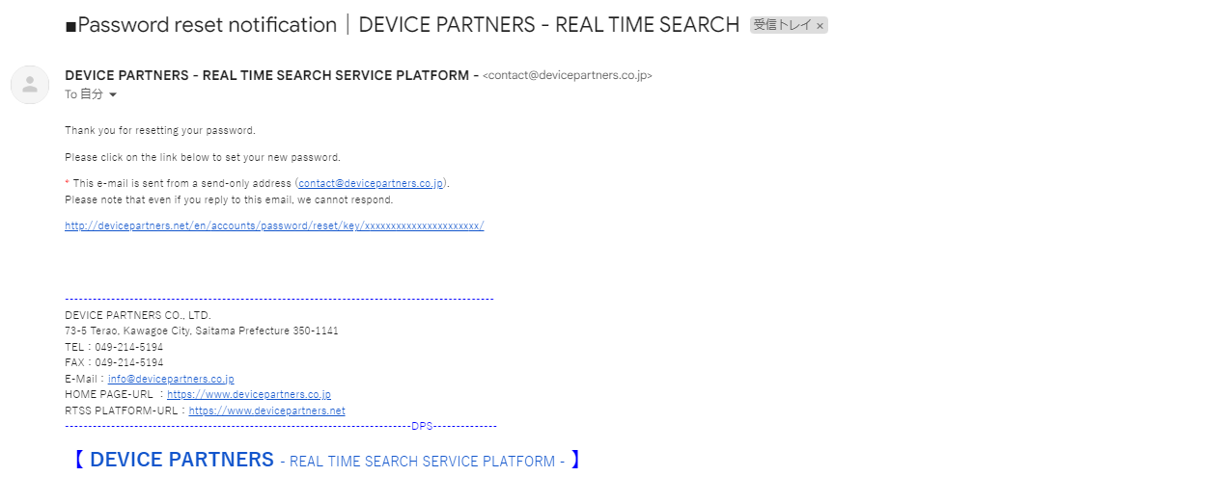Click the blue DEVICE PARTNERS footer banner text
1224x503 pixels.
325,460
